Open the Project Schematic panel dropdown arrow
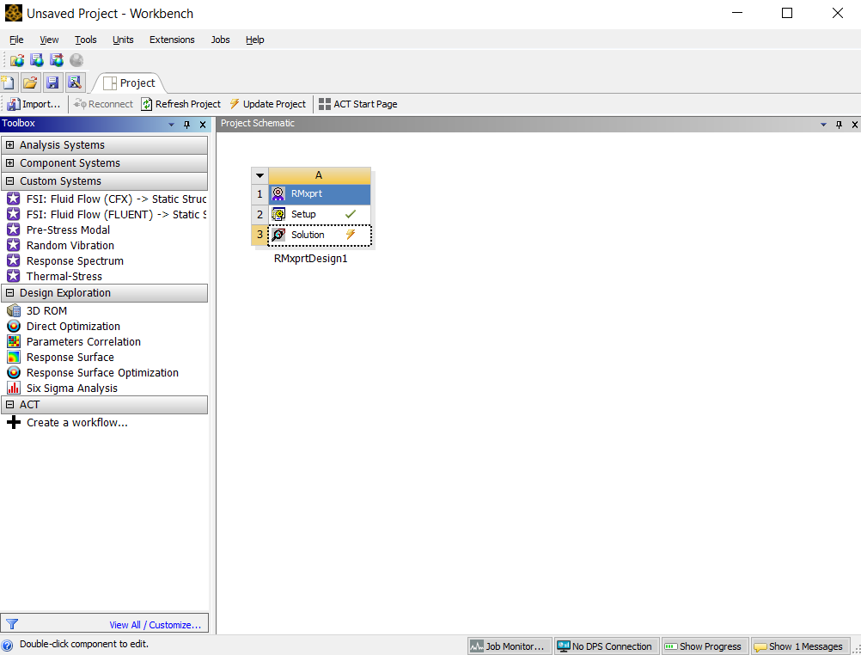The image size is (861, 655). point(824,125)
